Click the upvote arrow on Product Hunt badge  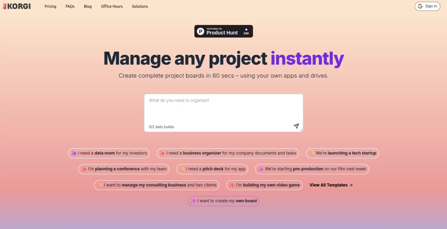(246, 28)
